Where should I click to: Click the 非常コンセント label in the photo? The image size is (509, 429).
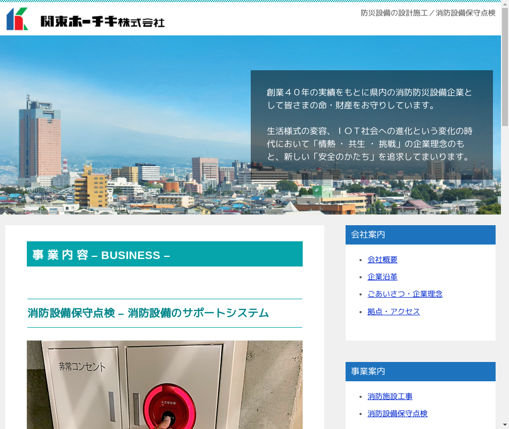82,367
